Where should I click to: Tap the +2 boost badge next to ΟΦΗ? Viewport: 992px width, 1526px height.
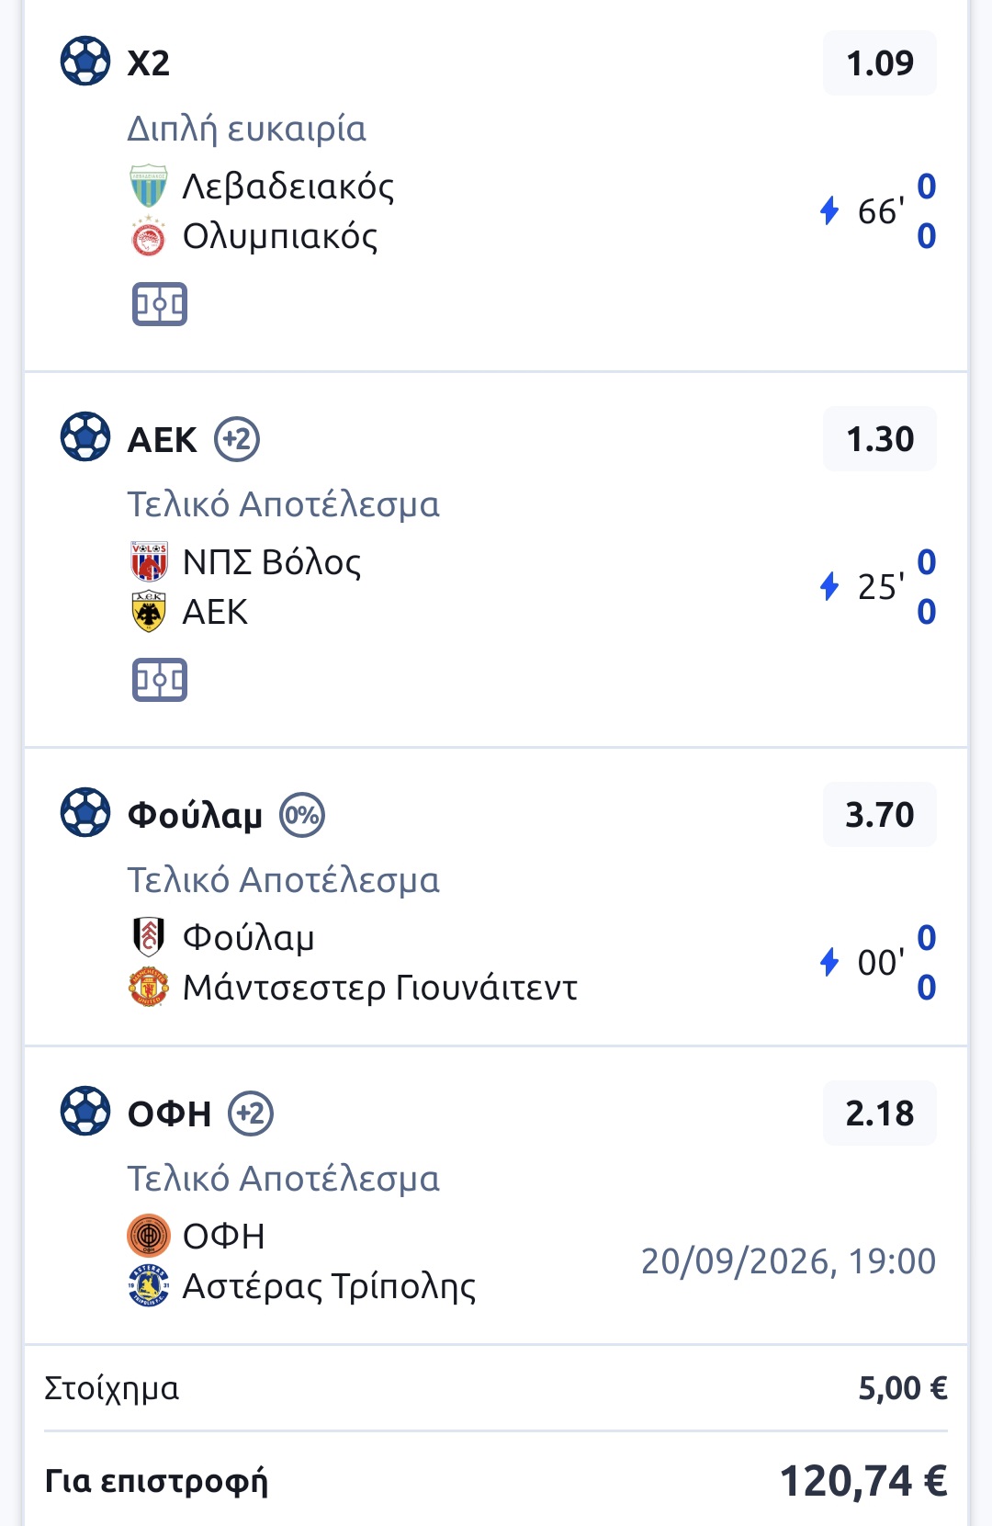click(x=251, y=1113)
